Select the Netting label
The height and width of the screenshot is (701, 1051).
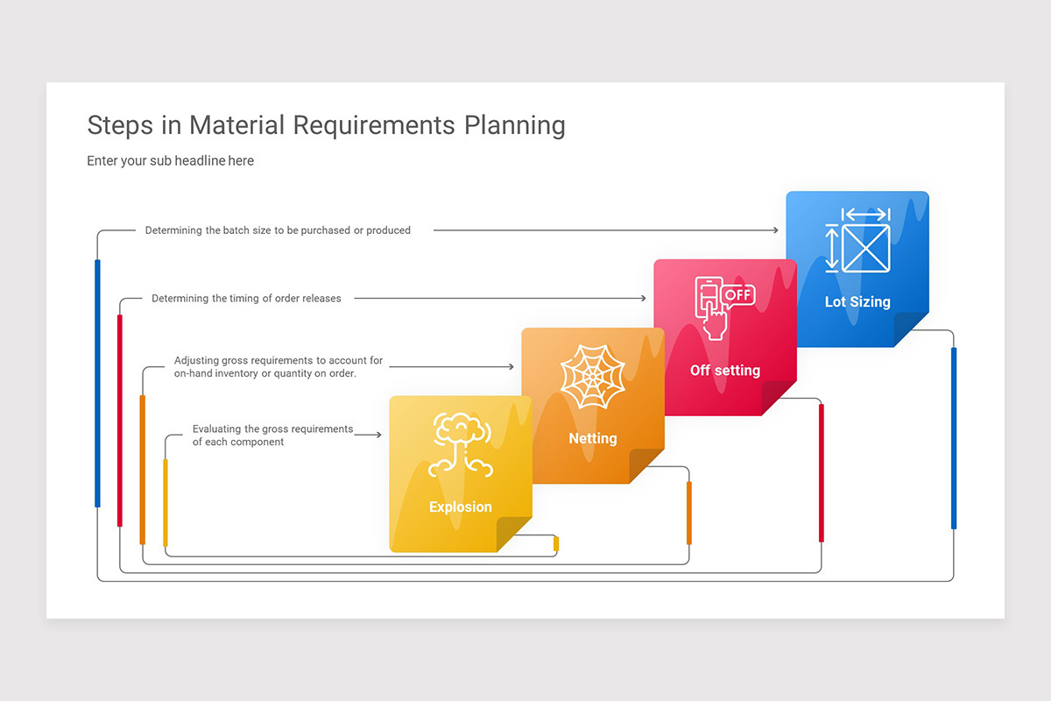click(x=593, y=438)
